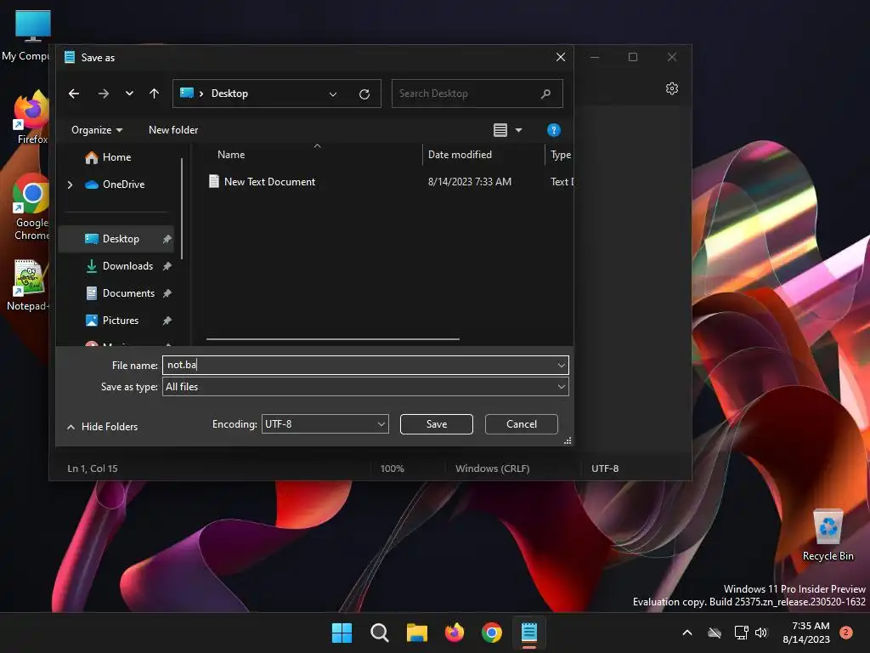Open Help with the question mark
870x653 pixels.
[553, 130]
